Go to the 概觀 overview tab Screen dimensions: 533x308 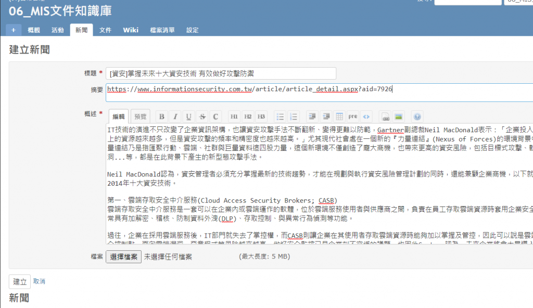(34, 30)
